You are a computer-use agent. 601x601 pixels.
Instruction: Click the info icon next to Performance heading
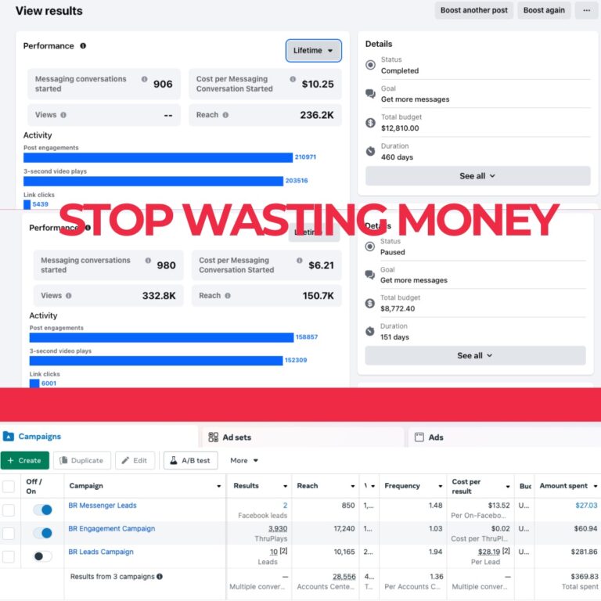point(83,46)
